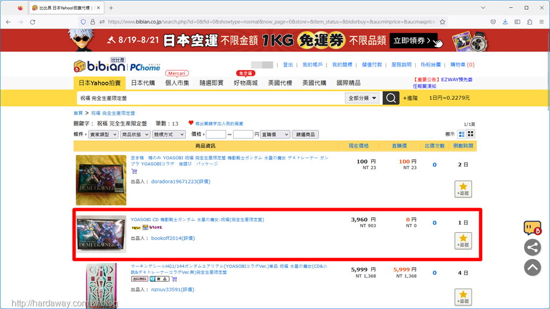This screenshot has width=550, height=309.
Task: Open seller bookoff2014 rating link
Action: click(x=173, y=238)
